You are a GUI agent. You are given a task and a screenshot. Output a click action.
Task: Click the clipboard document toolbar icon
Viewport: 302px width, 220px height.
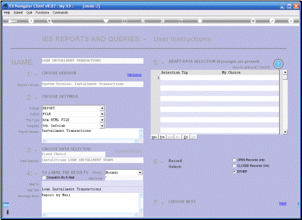pos(200,21)
